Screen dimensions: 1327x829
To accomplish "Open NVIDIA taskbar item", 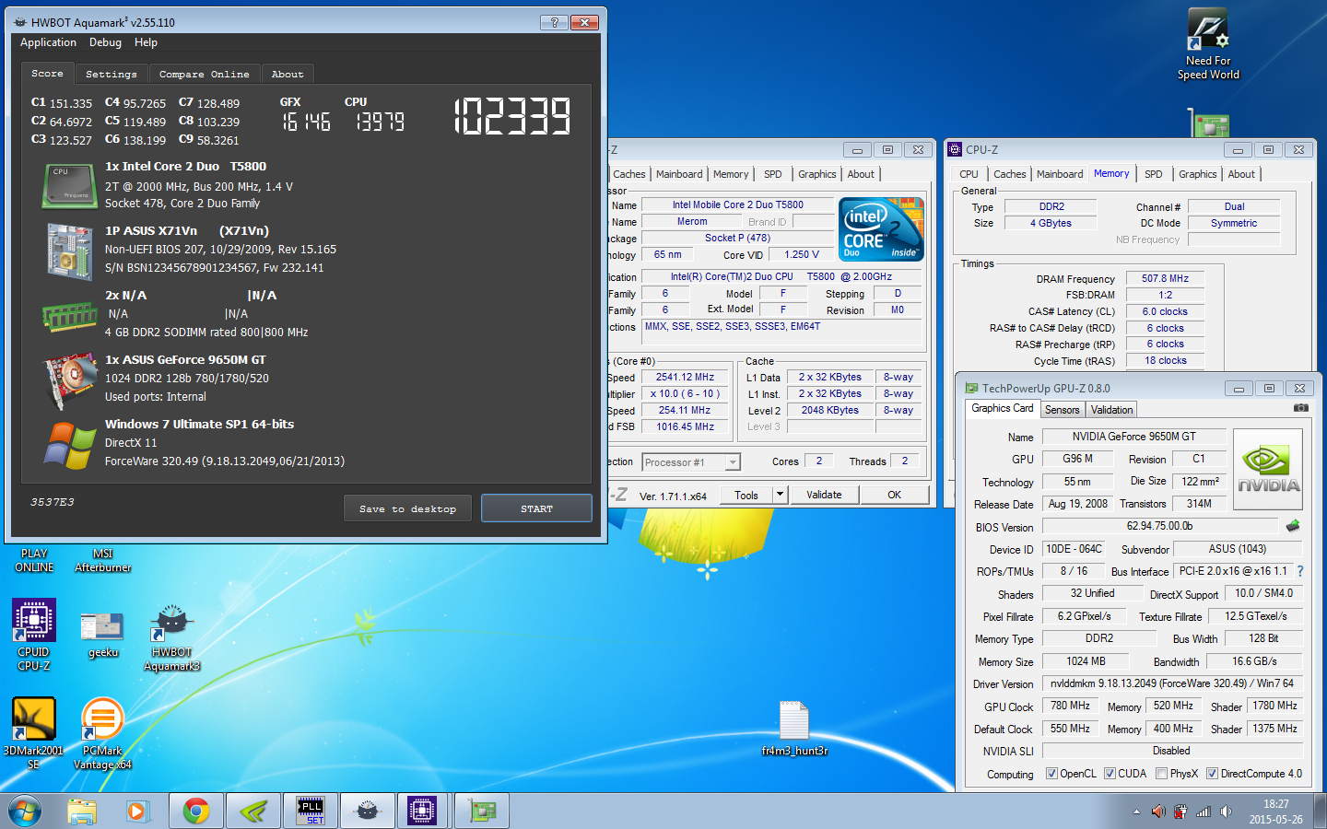I will [252, 811].
